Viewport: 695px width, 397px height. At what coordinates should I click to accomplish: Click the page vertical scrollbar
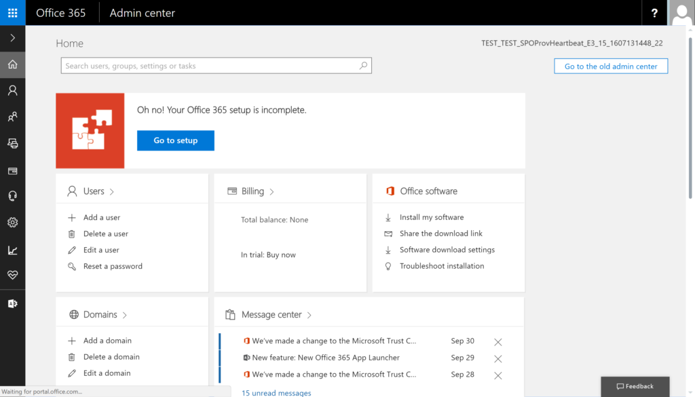(x=690, y=118)
